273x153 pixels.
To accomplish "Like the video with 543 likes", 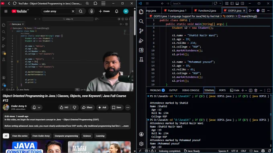I will pos(64,107).
